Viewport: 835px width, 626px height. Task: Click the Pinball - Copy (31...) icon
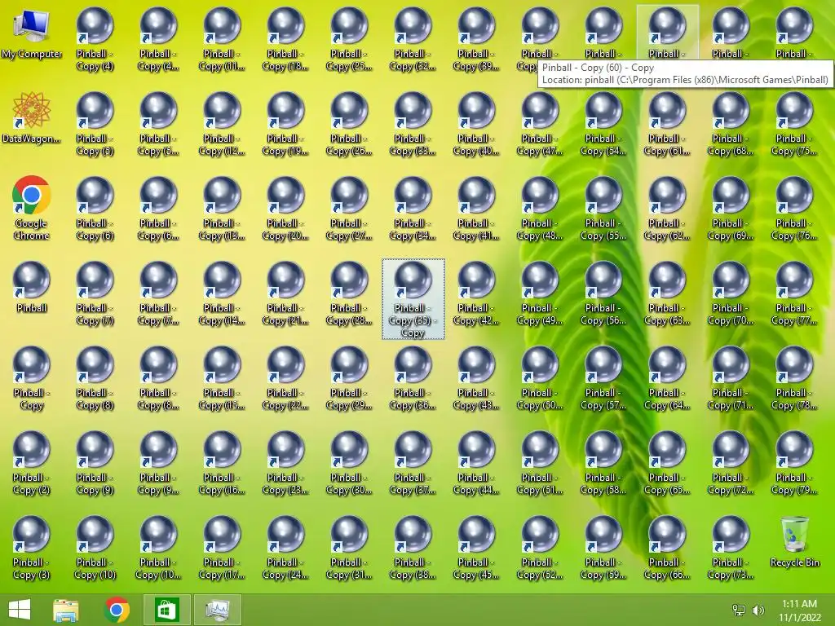[349, 548]
